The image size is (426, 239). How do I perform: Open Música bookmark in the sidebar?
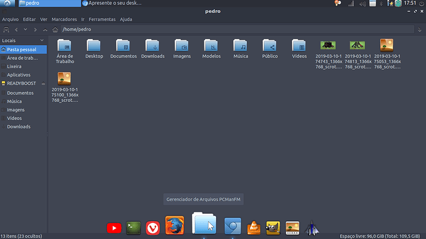(23, 101)
